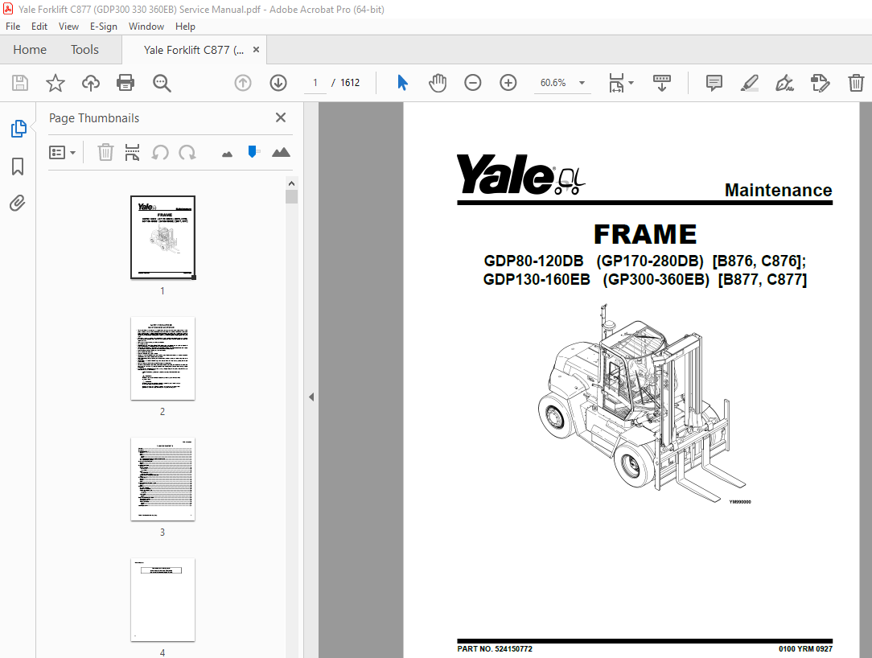The height and width of the screenshot is (658, 872).
Task: Open the Window menu
Action: pyautogui.click(x=146, y=26)
